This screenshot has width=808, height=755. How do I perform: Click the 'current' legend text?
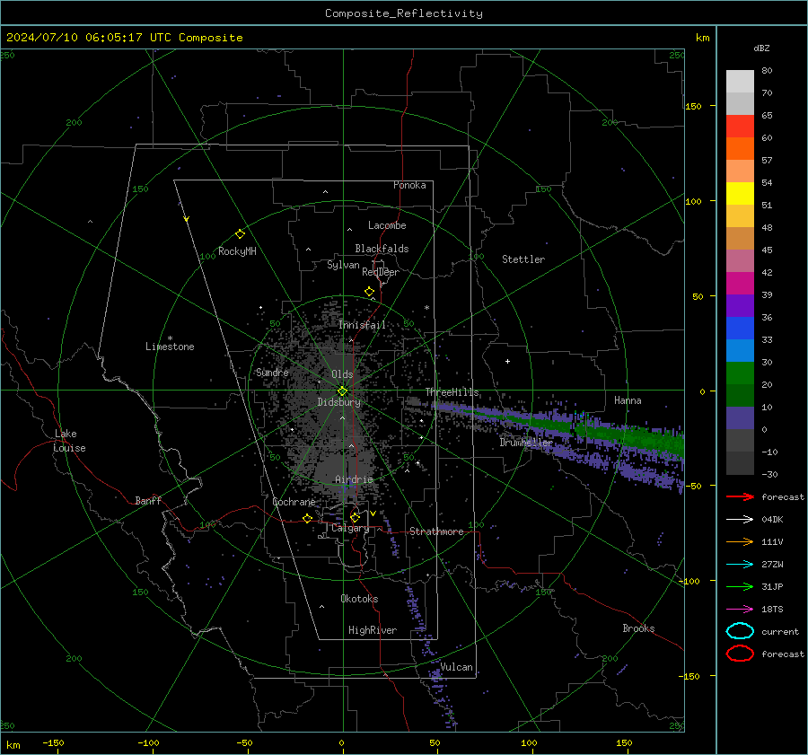point(780,631)
